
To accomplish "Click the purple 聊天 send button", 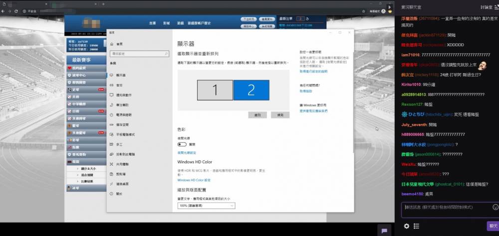I will pyautogui.click(x=493, y=226).
